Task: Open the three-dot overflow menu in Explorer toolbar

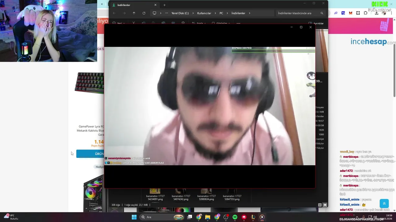Action: coord(238,23)
